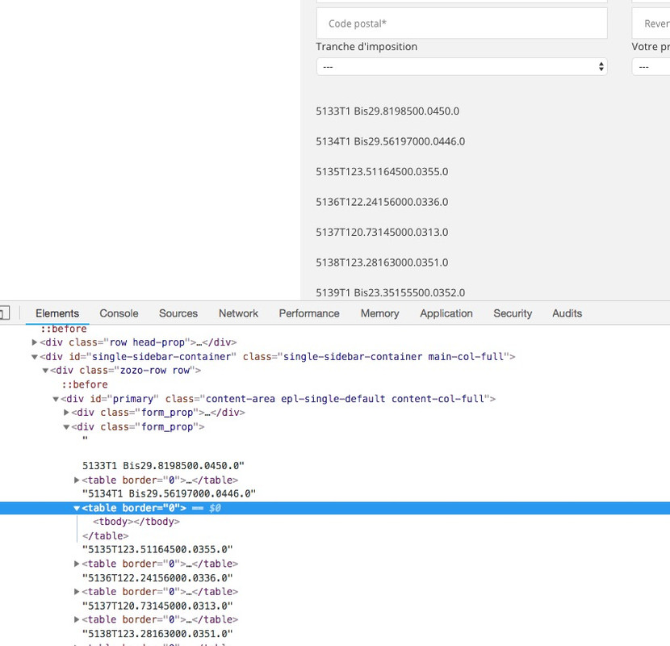The height and width of the screenshot is (646, 670).
Task: Open the Sources tab
Action: click(x=178, y=313)
